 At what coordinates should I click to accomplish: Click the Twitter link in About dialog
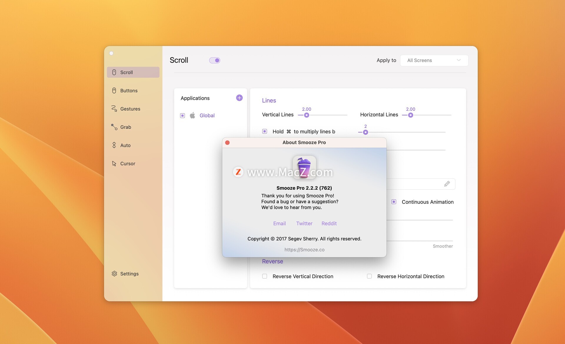(x=304, y=223)
